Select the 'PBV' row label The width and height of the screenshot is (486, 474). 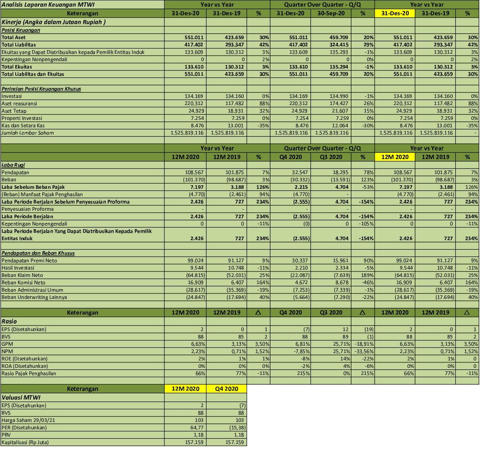click(6, 435)
